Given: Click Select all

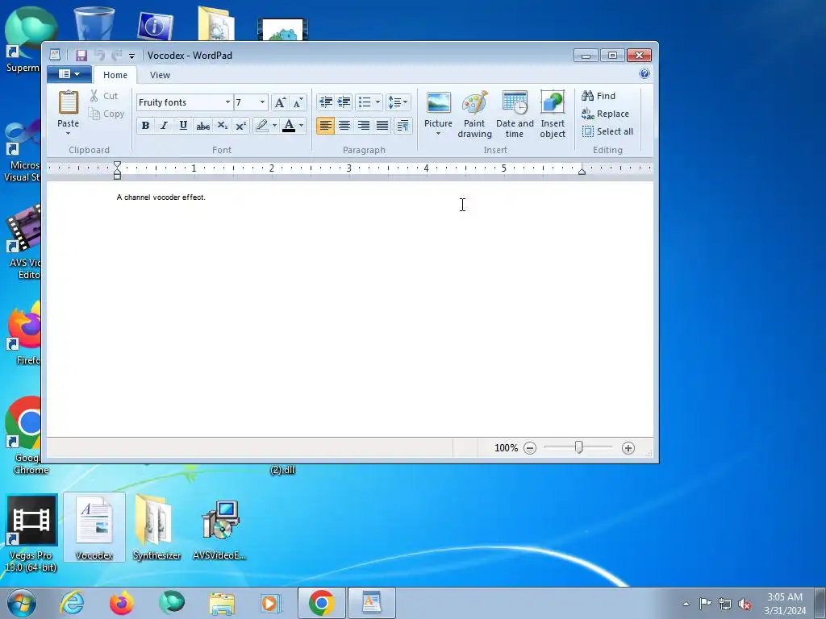Looking at the screenshot, I should 608,131.
